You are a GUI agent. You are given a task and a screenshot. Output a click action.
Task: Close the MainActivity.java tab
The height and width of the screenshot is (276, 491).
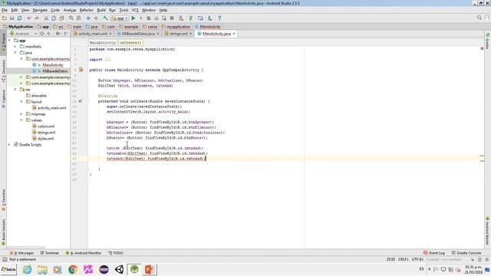point(234,34)
